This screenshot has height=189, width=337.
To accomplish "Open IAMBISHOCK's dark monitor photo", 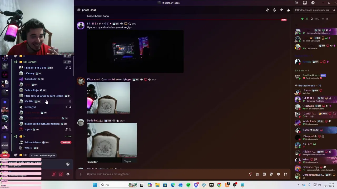I will (x=135, y=51).
